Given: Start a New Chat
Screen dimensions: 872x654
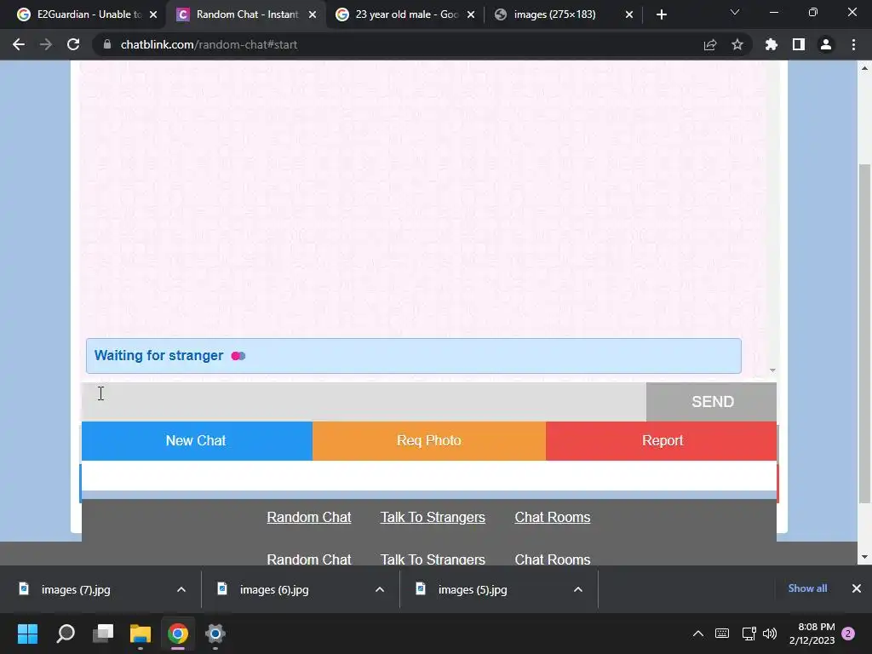Looking at the screenshot, I should tap(197, 440).
